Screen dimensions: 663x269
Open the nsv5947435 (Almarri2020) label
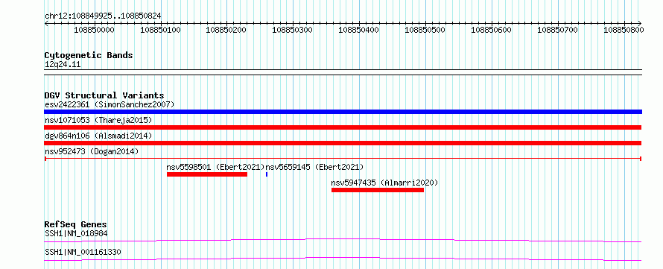[384, 183]
